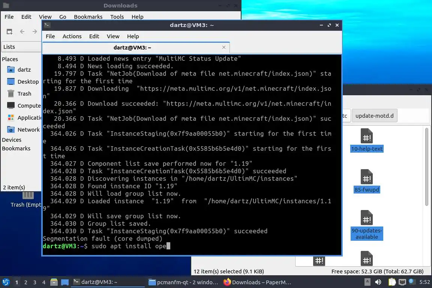This screenshot has width=432, height=288.
Task: Open File menu in Downloads file manager
Action: pos(9,17)
